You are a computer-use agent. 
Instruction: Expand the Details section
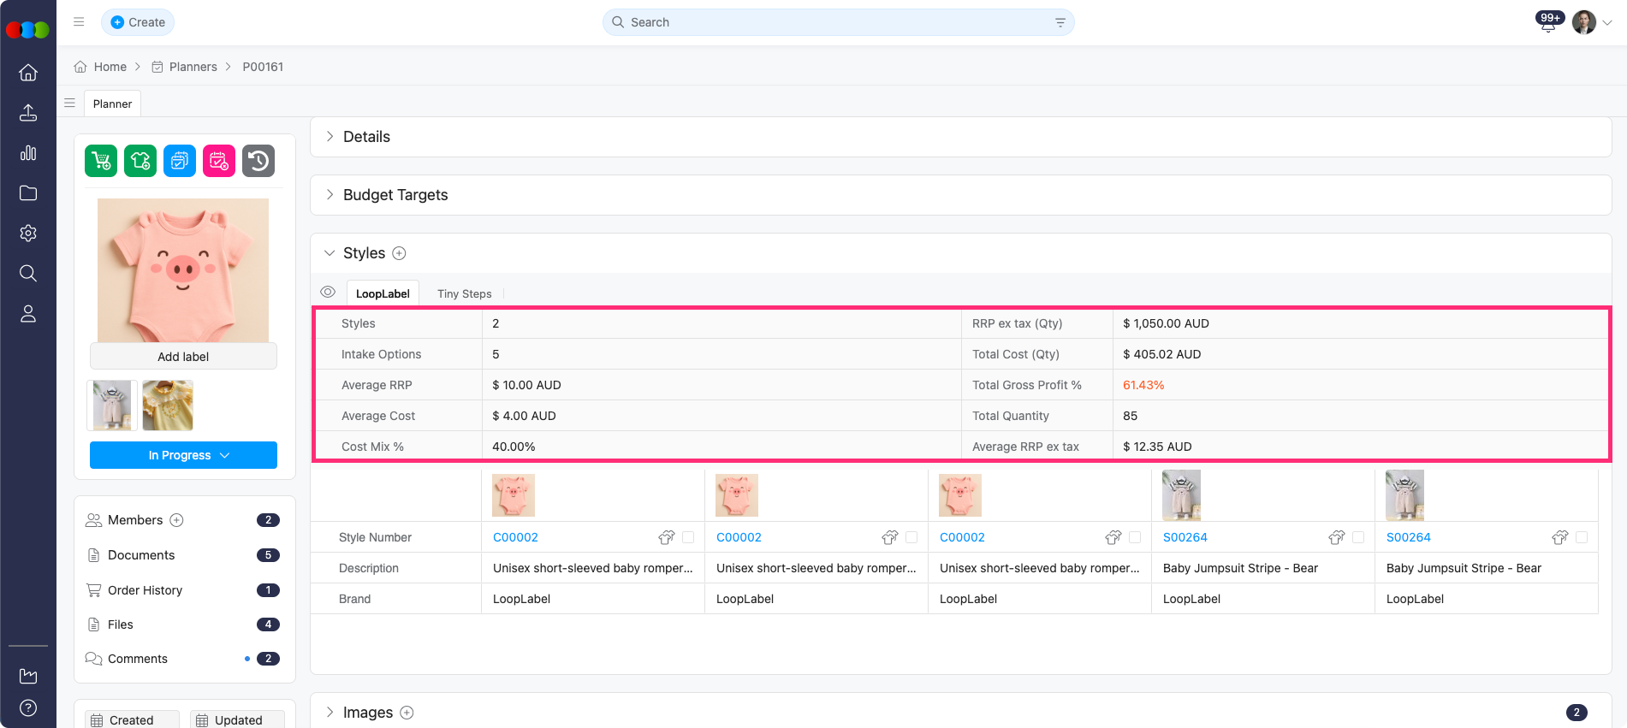tap(365, 137)
